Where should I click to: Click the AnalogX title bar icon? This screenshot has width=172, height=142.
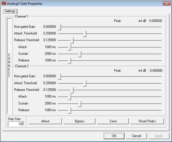[x=4, y=4]
